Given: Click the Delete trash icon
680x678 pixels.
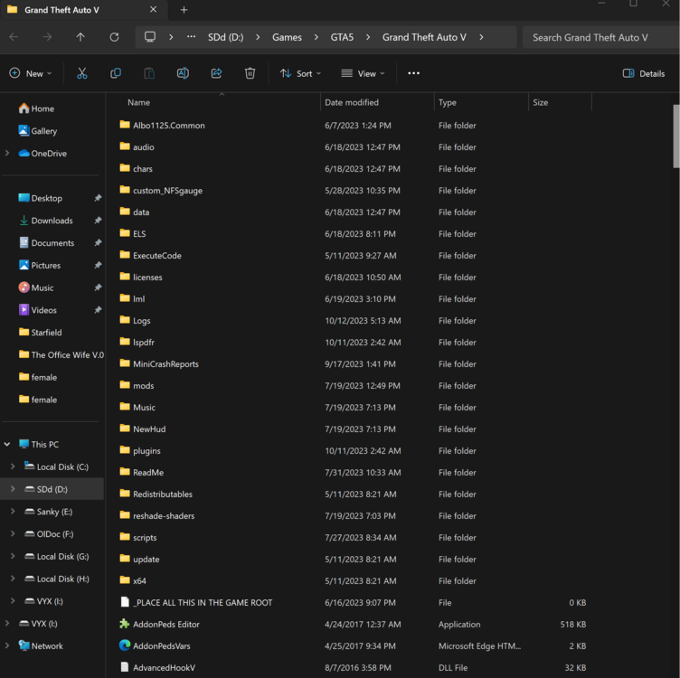Looking at the screenshot, I should pyautogui.click(x=250, y=73).
